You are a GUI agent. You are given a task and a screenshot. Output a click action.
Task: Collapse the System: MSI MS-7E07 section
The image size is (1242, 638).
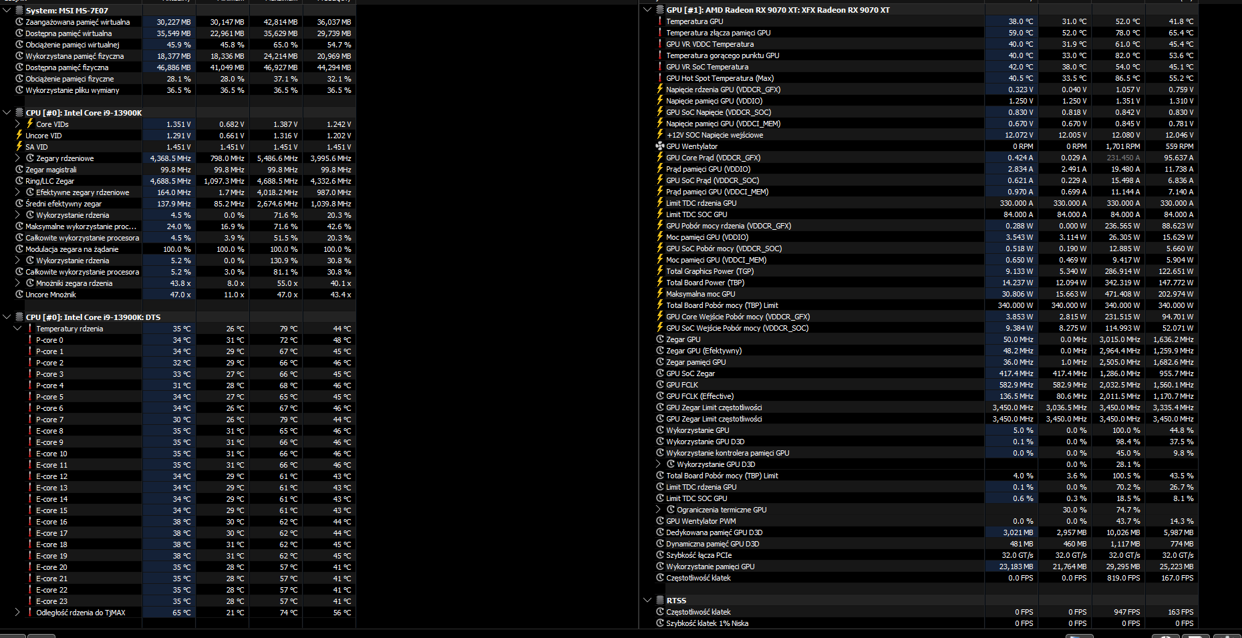7,11
